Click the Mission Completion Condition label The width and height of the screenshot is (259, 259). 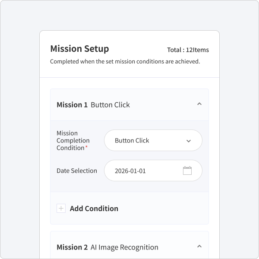pyautogui.click(x=73, y=140)
